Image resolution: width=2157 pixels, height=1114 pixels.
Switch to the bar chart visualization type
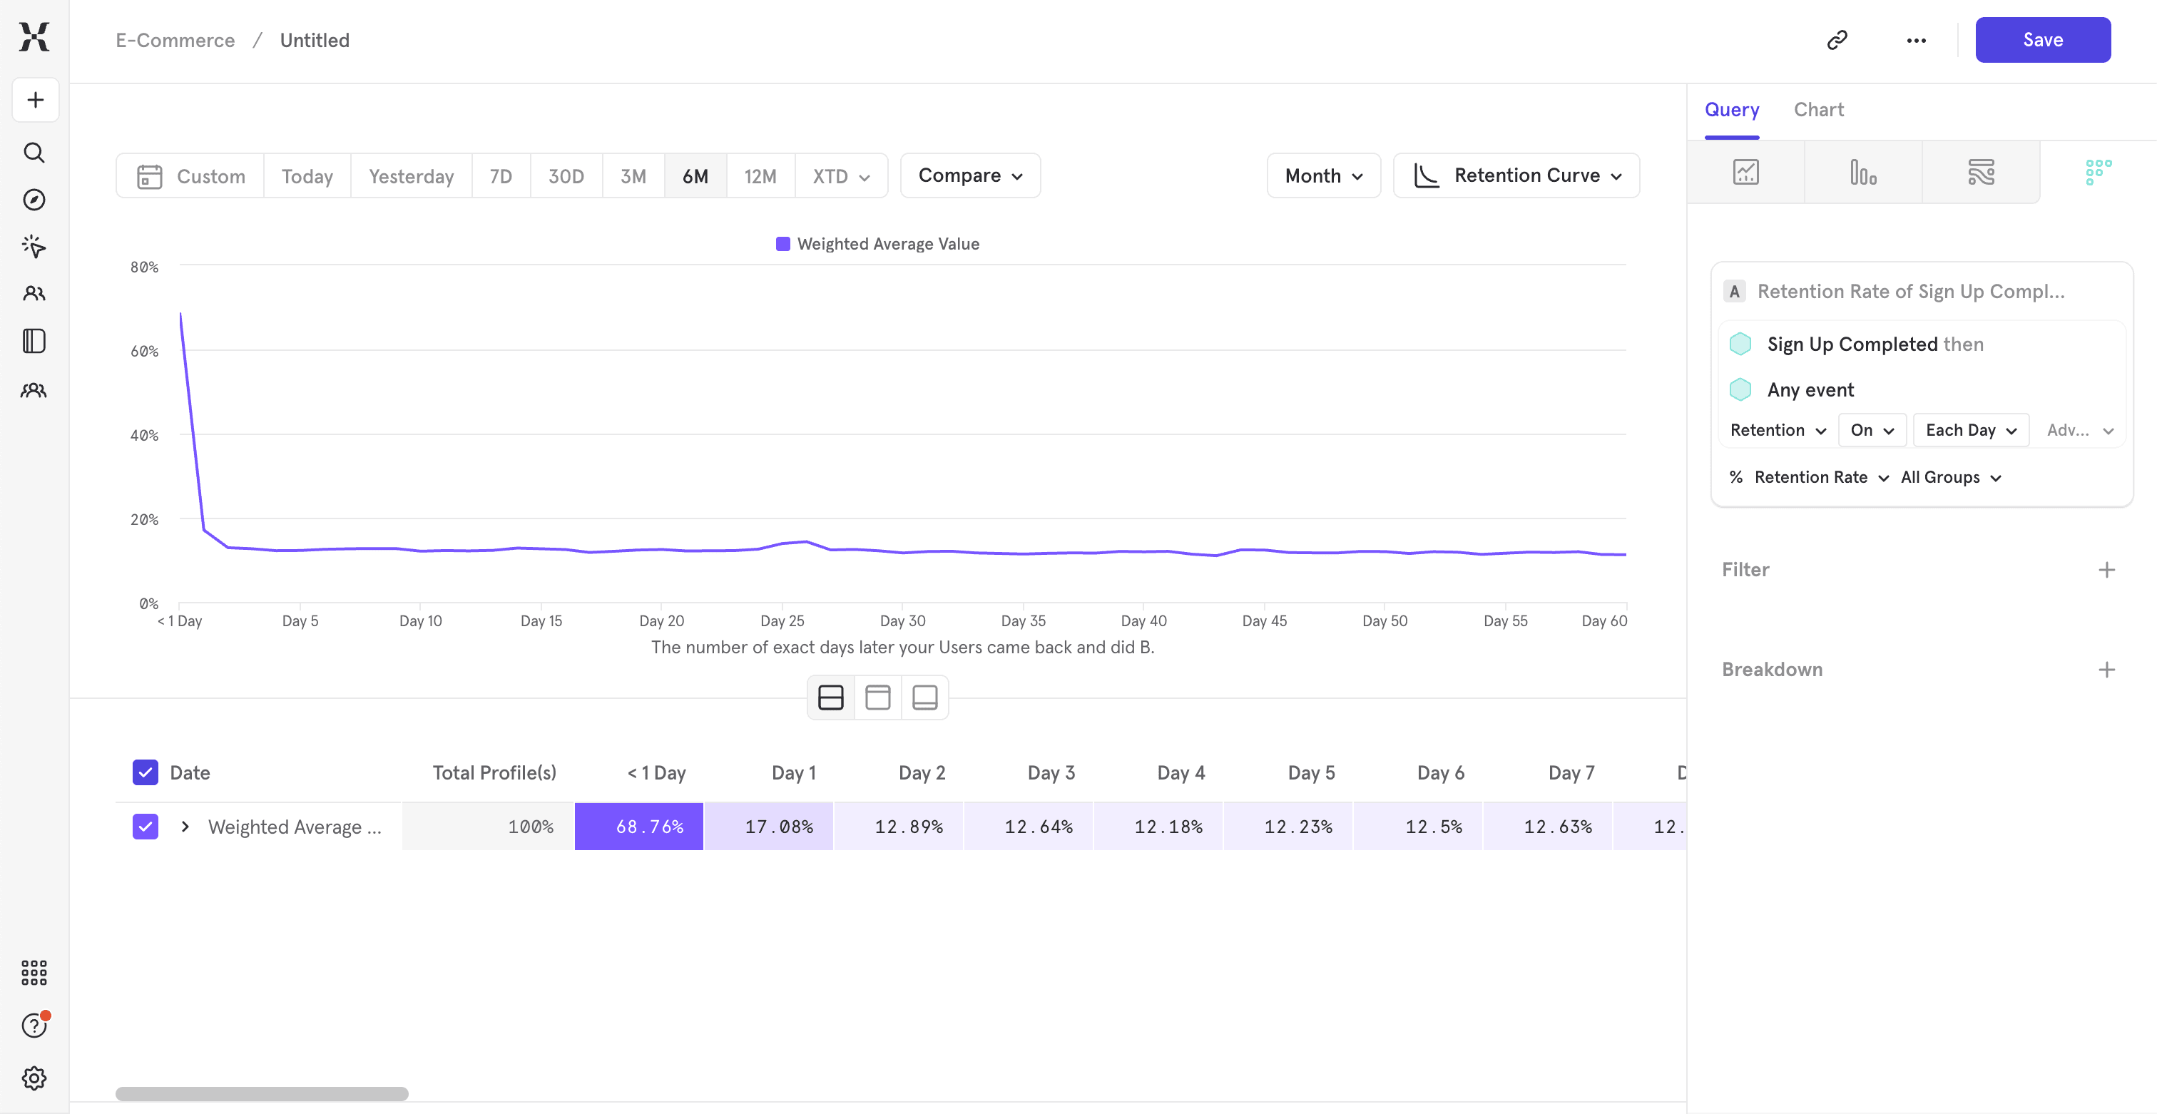(1863, 172)
